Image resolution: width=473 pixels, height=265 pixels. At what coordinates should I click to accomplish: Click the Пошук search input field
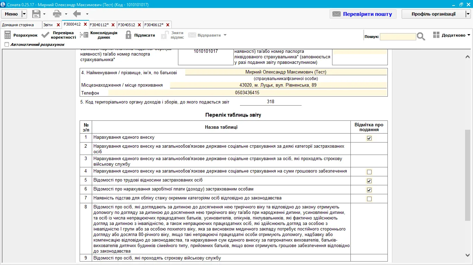click(398, 37)
